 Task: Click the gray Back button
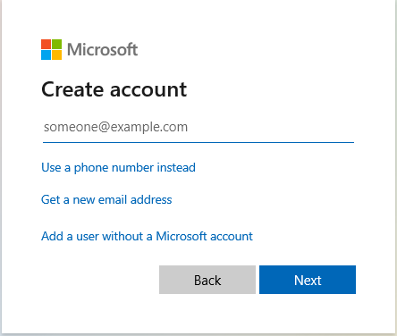click(207, 280)
